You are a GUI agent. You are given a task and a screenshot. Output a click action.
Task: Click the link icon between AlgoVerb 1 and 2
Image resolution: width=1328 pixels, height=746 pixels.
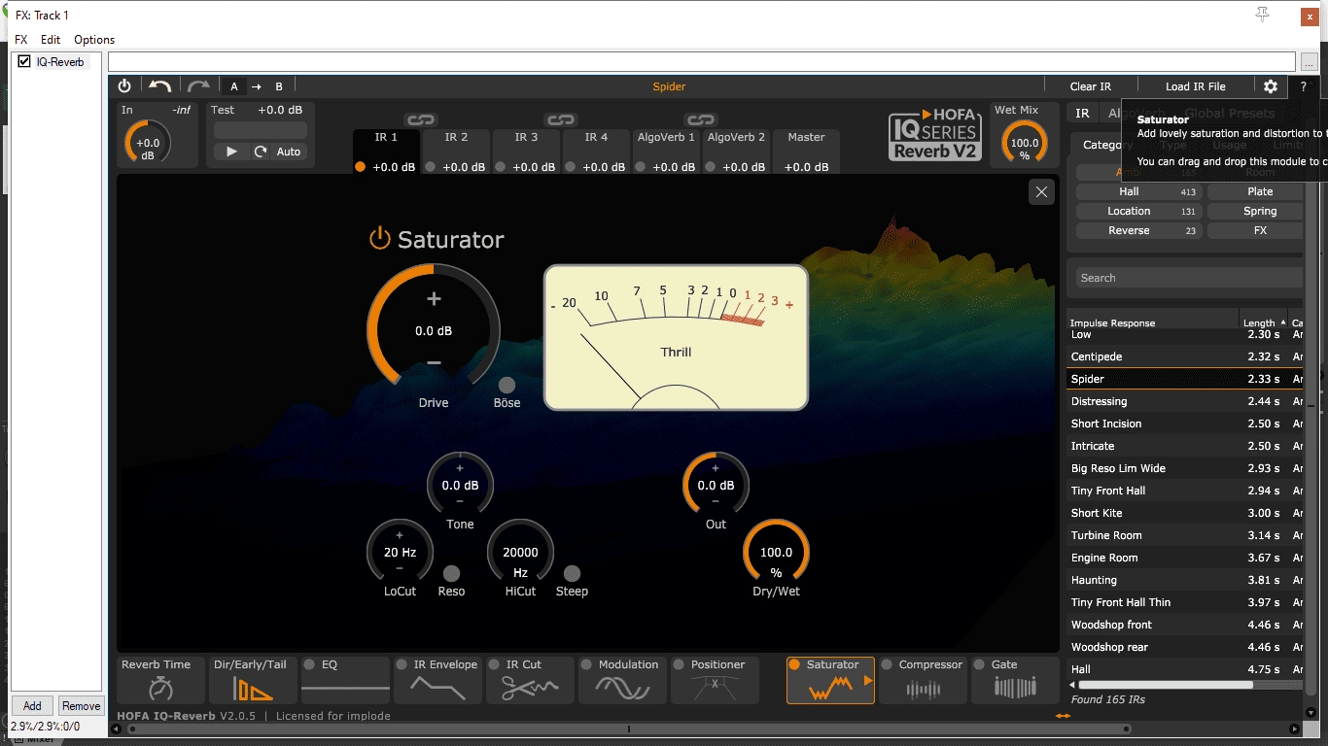pos(699,119)
